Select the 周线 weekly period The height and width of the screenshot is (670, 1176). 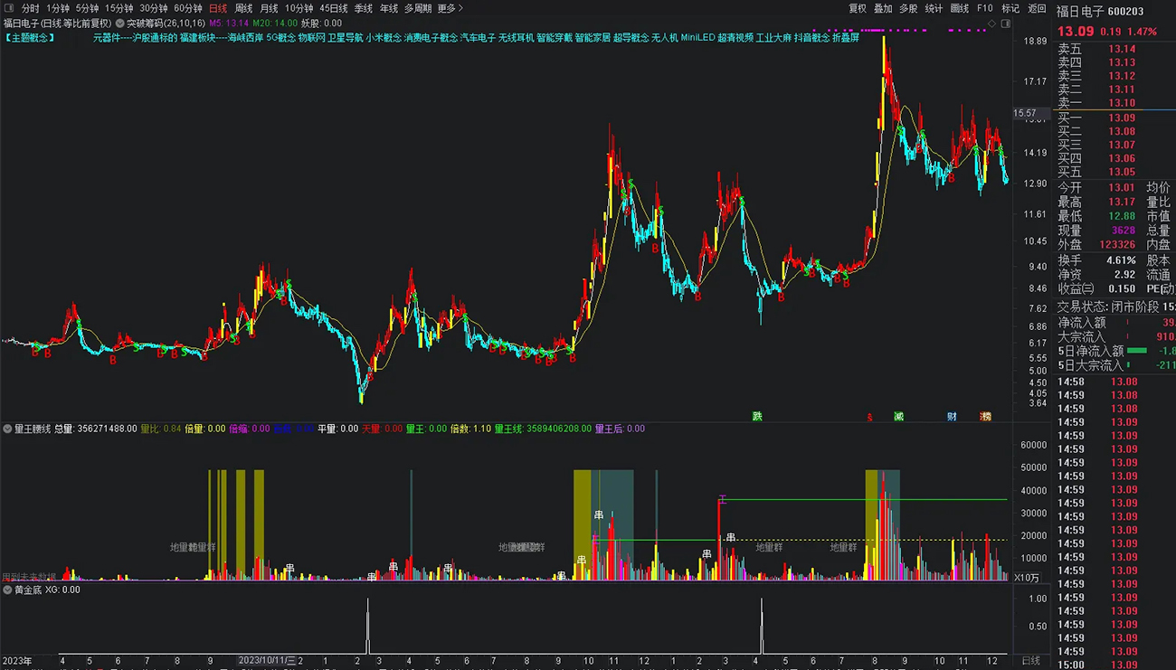[x=243, y=8]
